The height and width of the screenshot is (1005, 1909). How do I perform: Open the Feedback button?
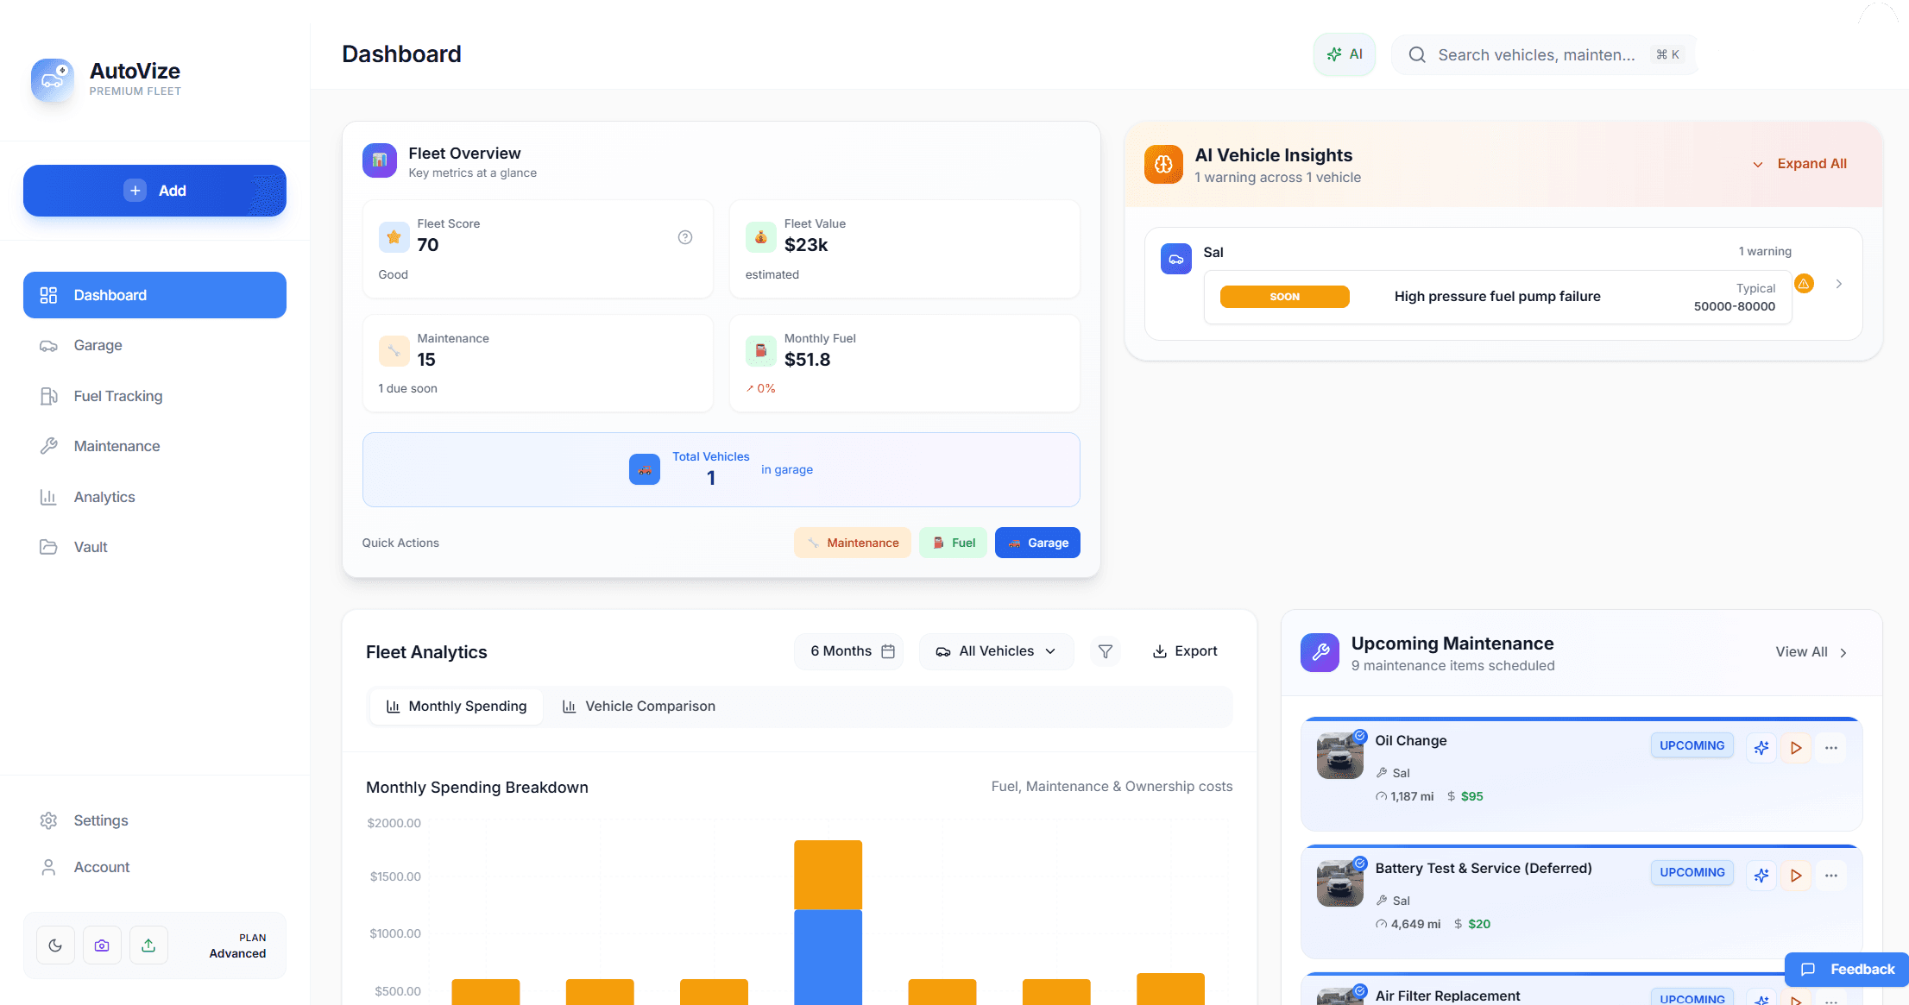tap(1848, 970)
